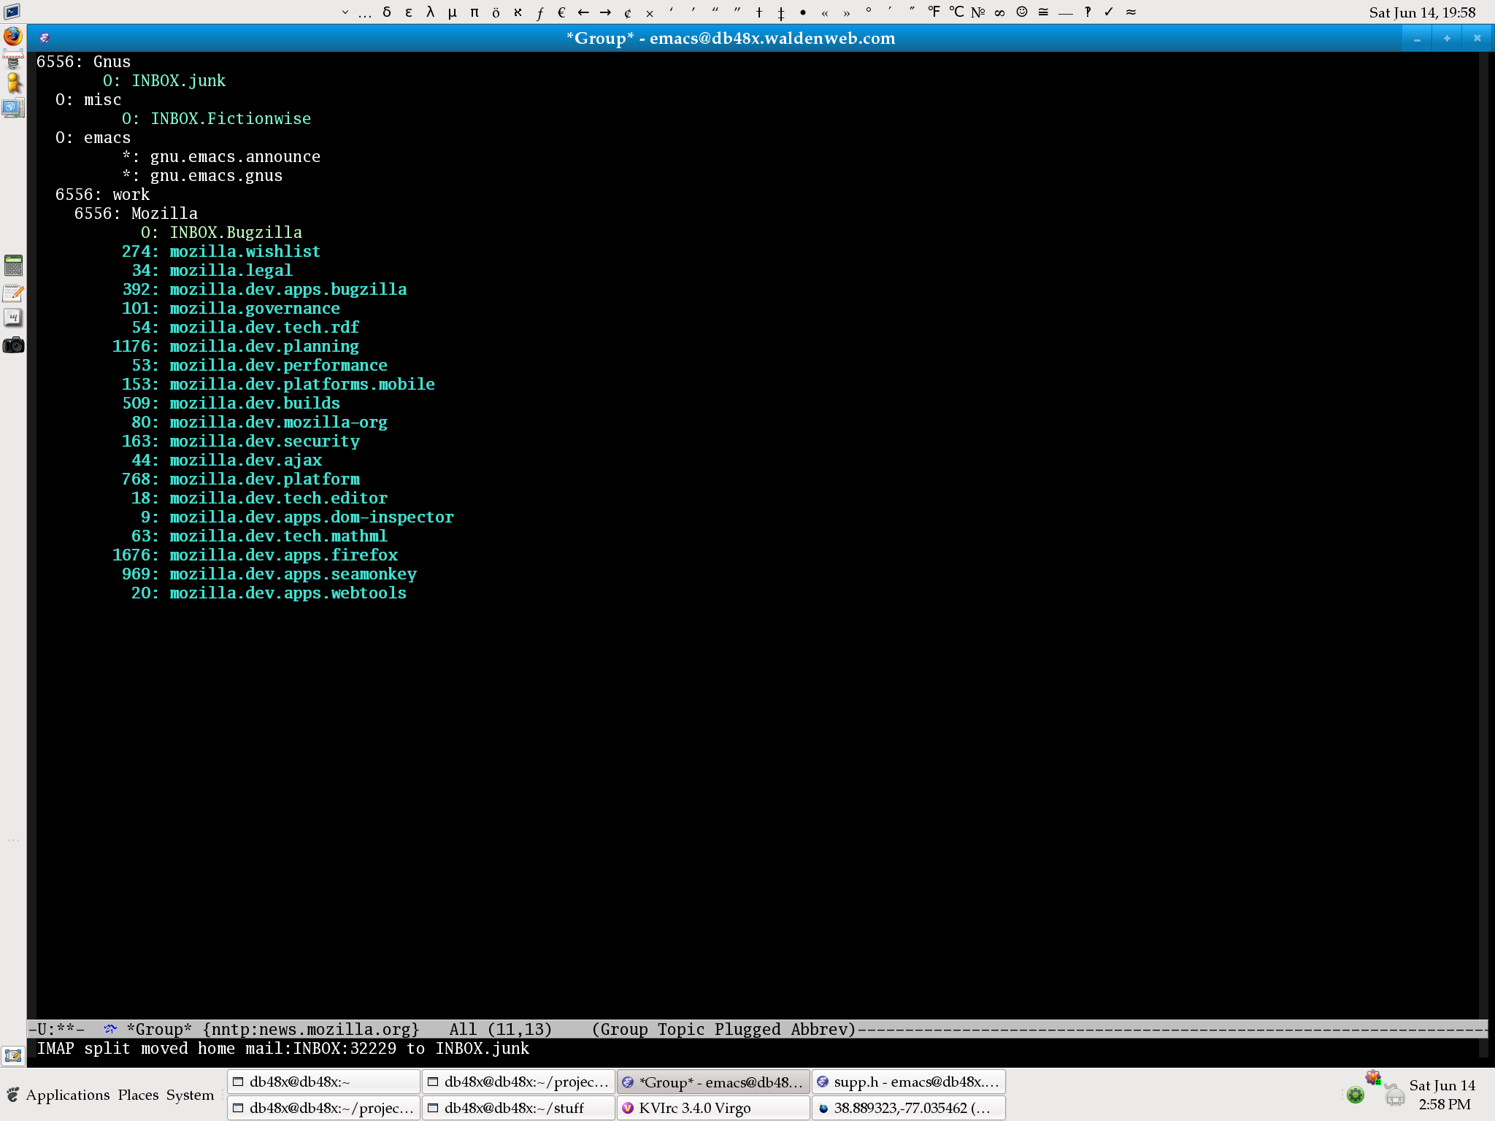Insert the degrees Celsius symbol from the palette

pos(956,12)
